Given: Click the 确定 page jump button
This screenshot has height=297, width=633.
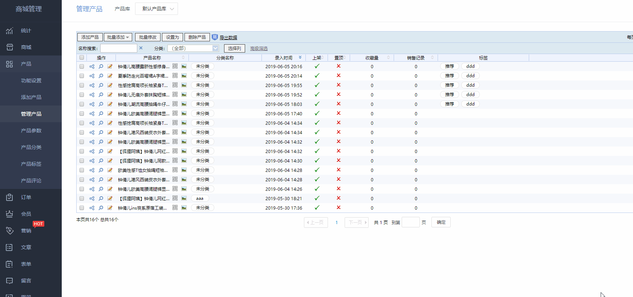Looking at the screenshot, I should coord(441,222).
